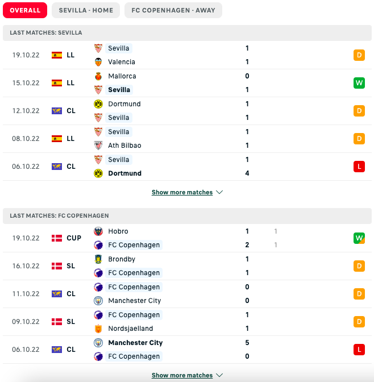Viewport: 374px width, 382px height.
Task: Click the Ath Bilbao club crest icon
Action: tap(98, 146)
